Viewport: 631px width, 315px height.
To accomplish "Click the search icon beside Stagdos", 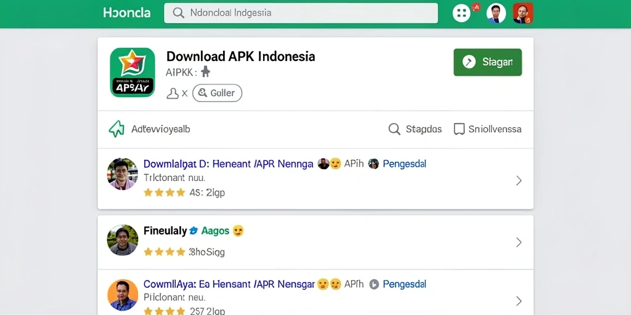I will [x=394, y=129].
